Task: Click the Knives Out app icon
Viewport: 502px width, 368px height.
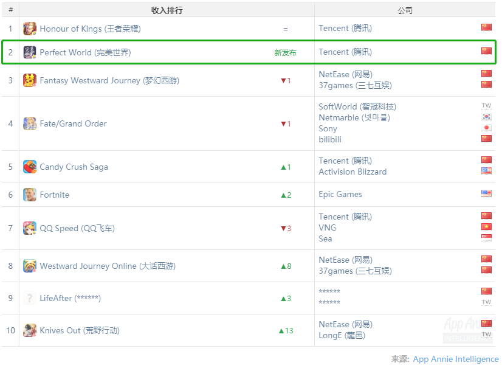Action: [x=30, y=330]
